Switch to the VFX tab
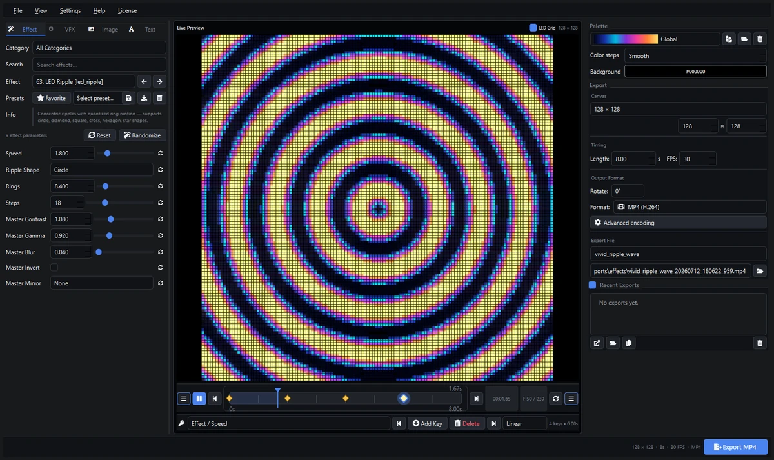Screen dimensions: 774x460 [63, 29]
